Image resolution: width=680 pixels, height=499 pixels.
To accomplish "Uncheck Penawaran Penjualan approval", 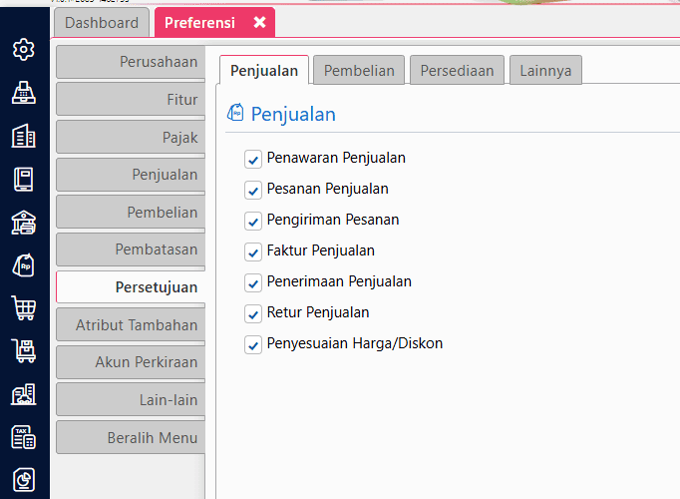I will pos(253,159).
